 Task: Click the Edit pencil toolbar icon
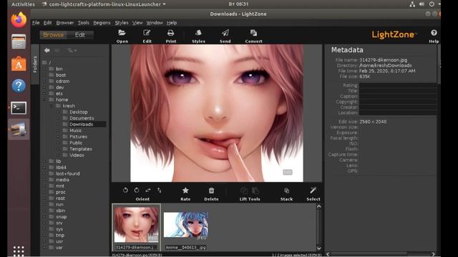147,33
